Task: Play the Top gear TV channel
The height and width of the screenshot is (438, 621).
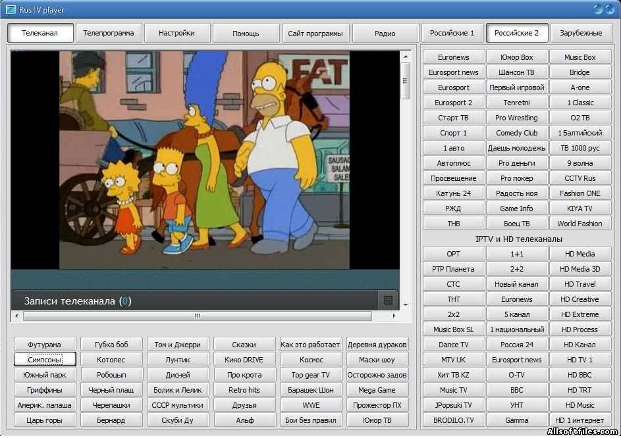Action: pos(311,374)
